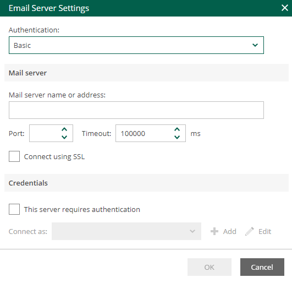The image size is (292, 283).
Task: Click the Cancel button
Action: coord(262,267)
